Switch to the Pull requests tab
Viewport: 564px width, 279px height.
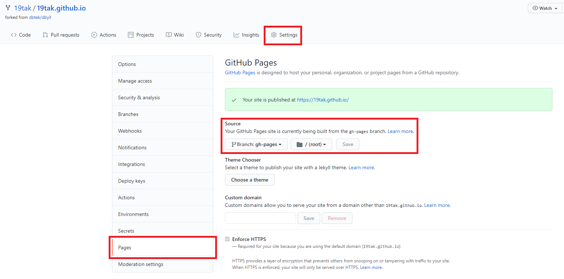(61, 35)
